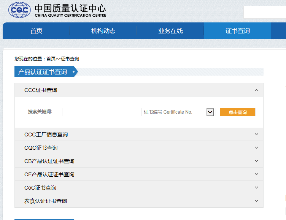Click the search keyword input field
Image resolution: width=286 pixels, height=220 pixels.
tap(99, 112)
